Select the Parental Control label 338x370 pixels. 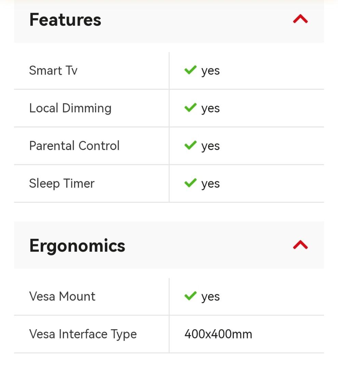[x=75, y=146]
